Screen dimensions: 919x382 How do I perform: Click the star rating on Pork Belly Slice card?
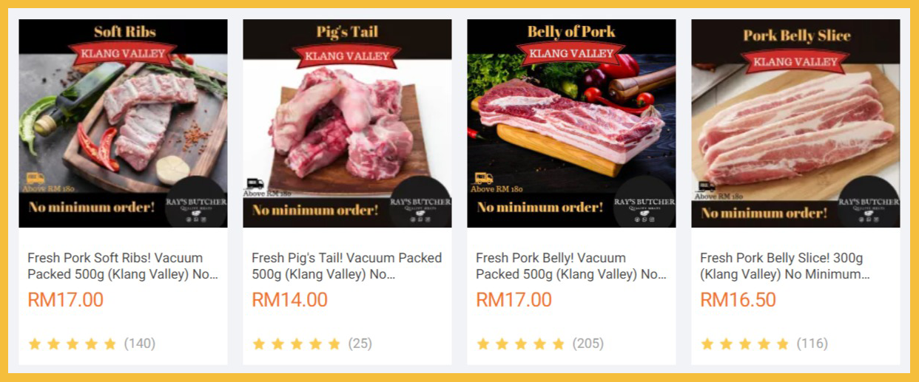point(745,344)
